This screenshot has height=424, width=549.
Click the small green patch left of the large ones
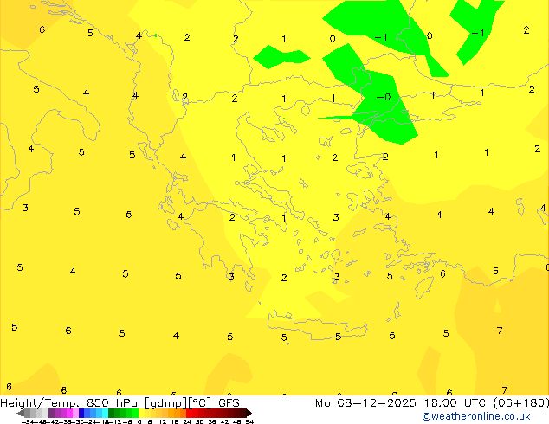click(280, 57)
